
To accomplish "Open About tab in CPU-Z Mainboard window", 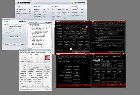I will pos(118,24).
